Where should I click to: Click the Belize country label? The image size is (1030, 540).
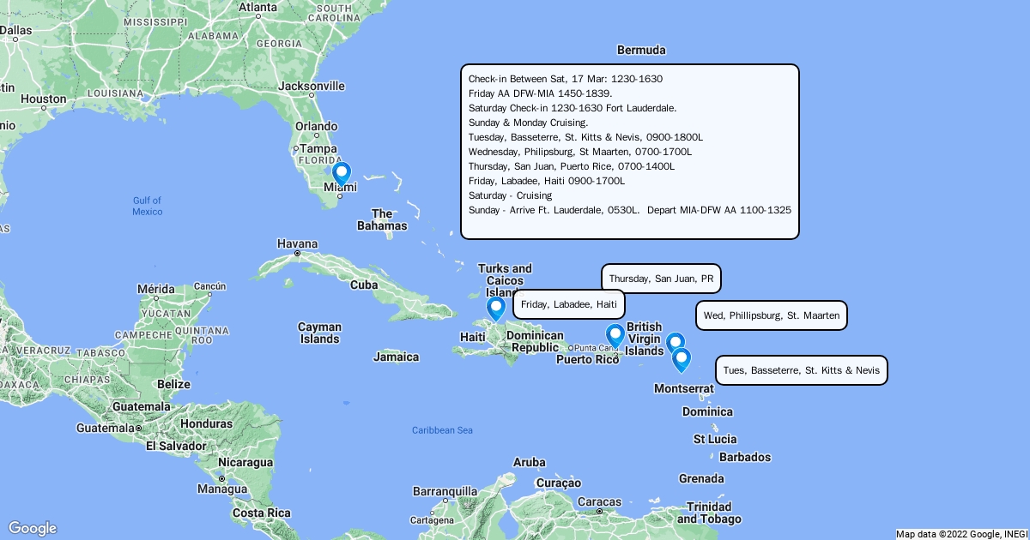[x=173, y=384]
